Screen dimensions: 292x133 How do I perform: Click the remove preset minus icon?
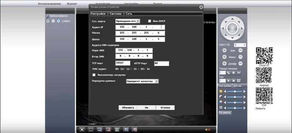tap(239, 73)
